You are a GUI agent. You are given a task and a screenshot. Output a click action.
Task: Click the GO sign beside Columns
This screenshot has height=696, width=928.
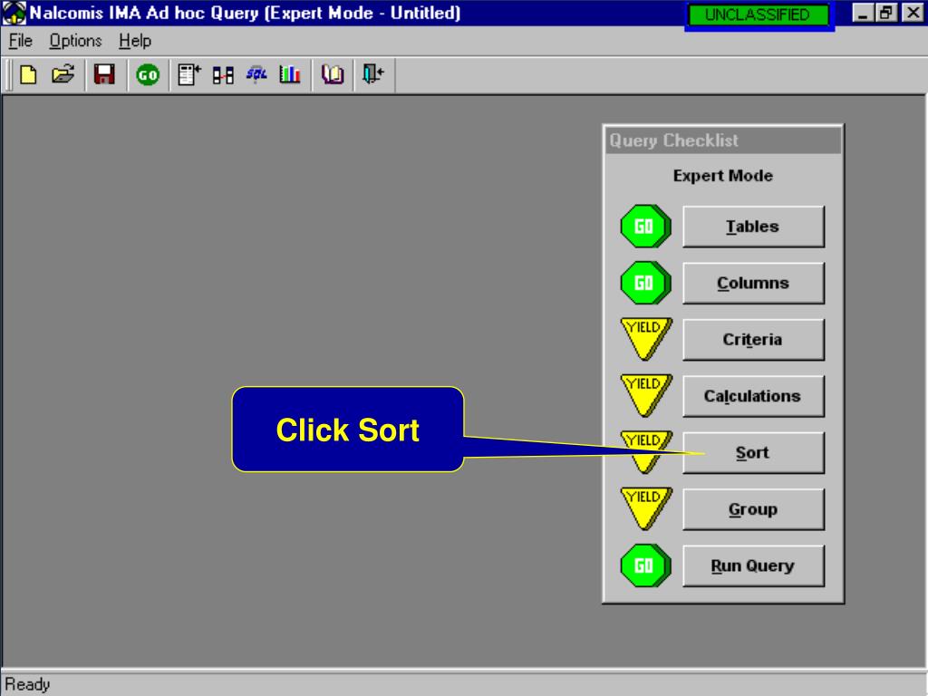coord(645,283)
